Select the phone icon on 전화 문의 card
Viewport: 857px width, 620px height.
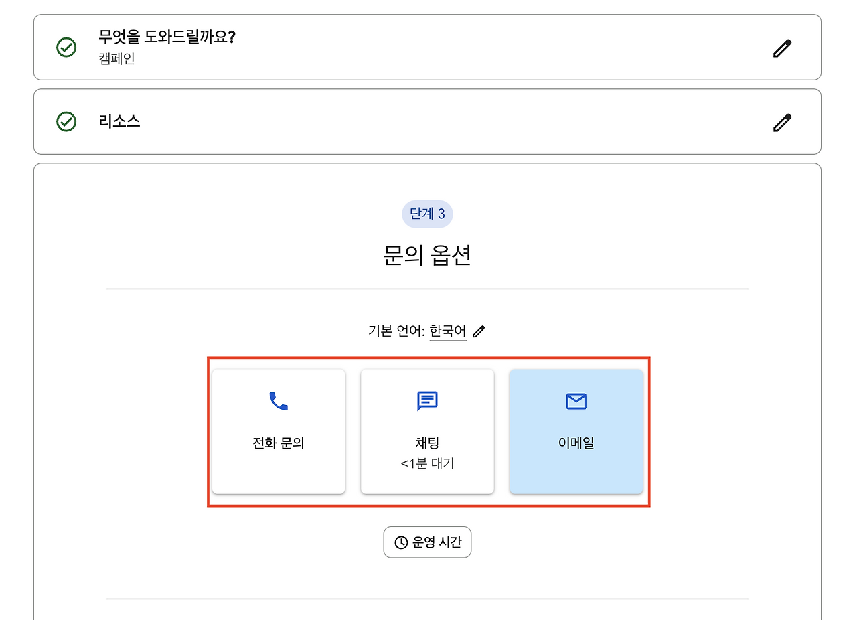278,400
